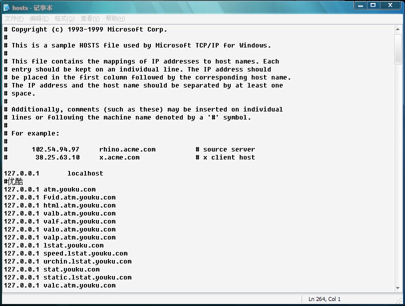Click the '# space.' comment line
Viewport: 405px width, 306px height.
(19, 93)
